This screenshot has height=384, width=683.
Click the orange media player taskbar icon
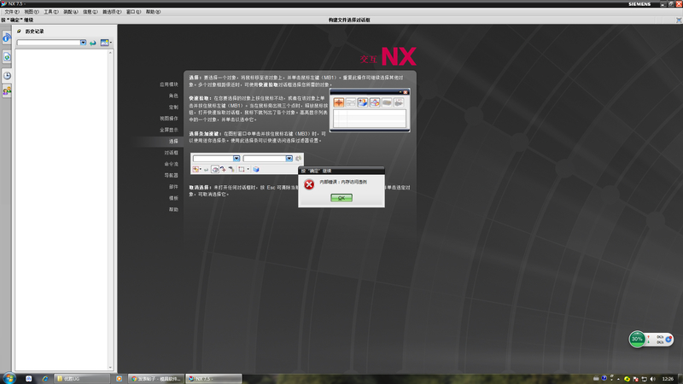tap(119, 379)
